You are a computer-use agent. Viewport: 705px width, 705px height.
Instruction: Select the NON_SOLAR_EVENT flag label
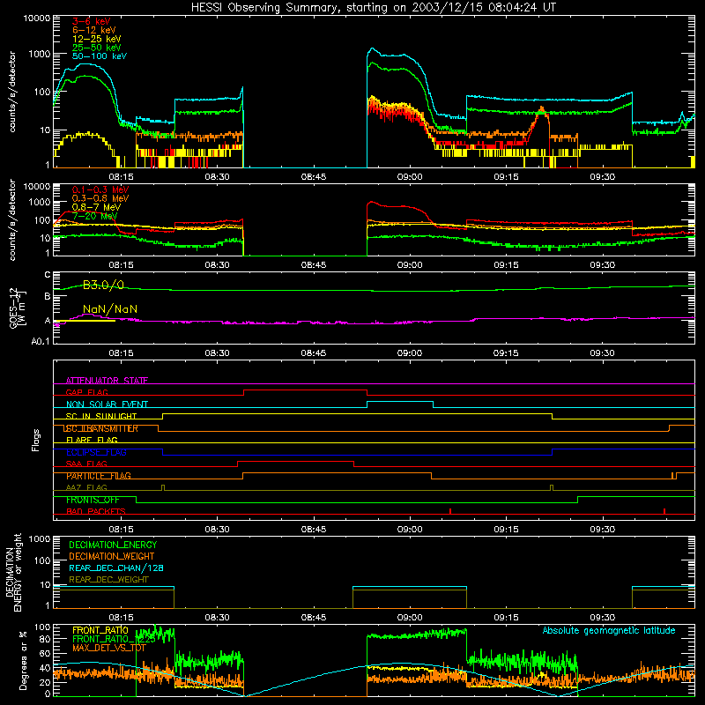point(107,404)
